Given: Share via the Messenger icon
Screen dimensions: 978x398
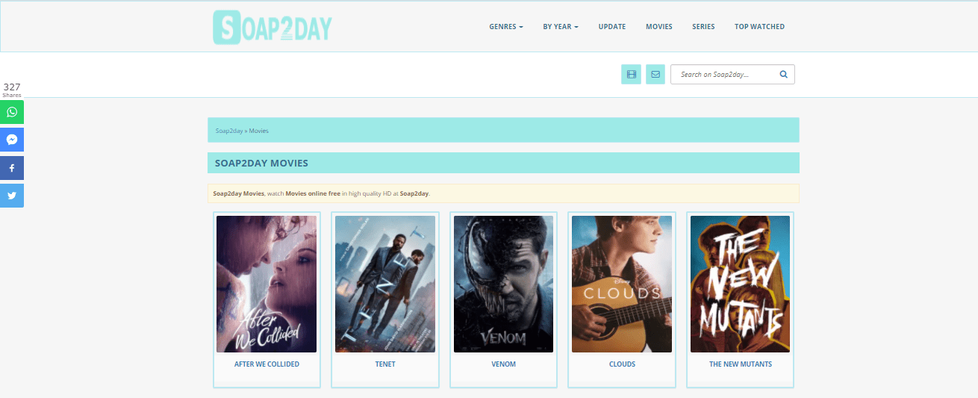Looking at the screenshot, I should point(12,140).
